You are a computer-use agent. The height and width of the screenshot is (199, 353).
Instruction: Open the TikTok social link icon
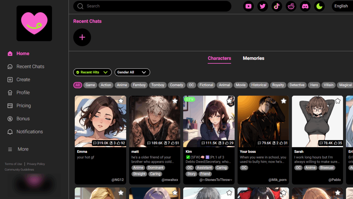tap(277, 6)
